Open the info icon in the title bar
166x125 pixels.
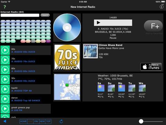click(x=162, y=7)
